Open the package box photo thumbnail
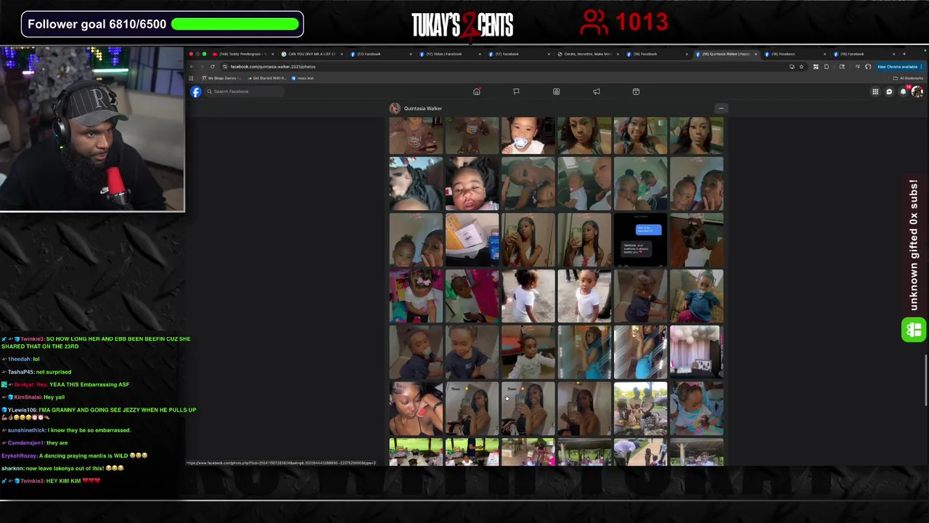The width and height of the screenshot is (929, 523). [472, 240]
